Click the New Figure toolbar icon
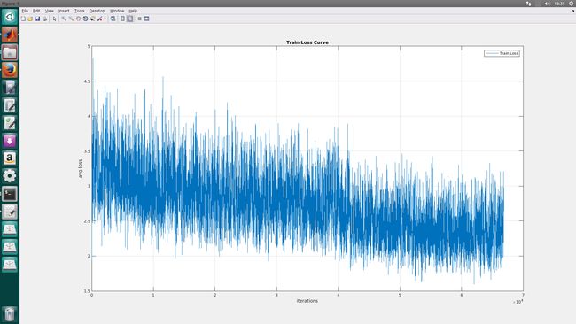The width and height of the screenshot is (576, 324). (x=23, y=19)
